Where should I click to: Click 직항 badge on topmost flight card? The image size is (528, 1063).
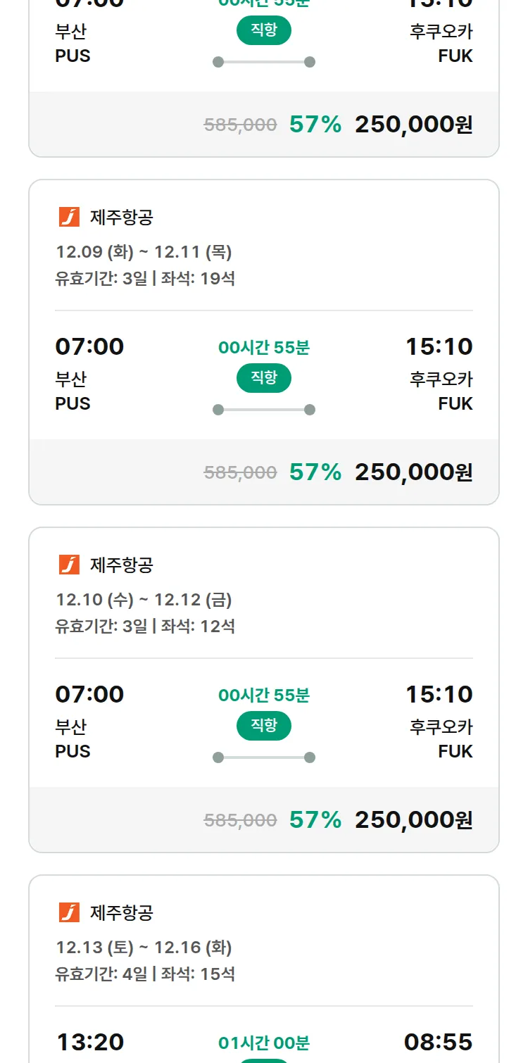[264, 31]
